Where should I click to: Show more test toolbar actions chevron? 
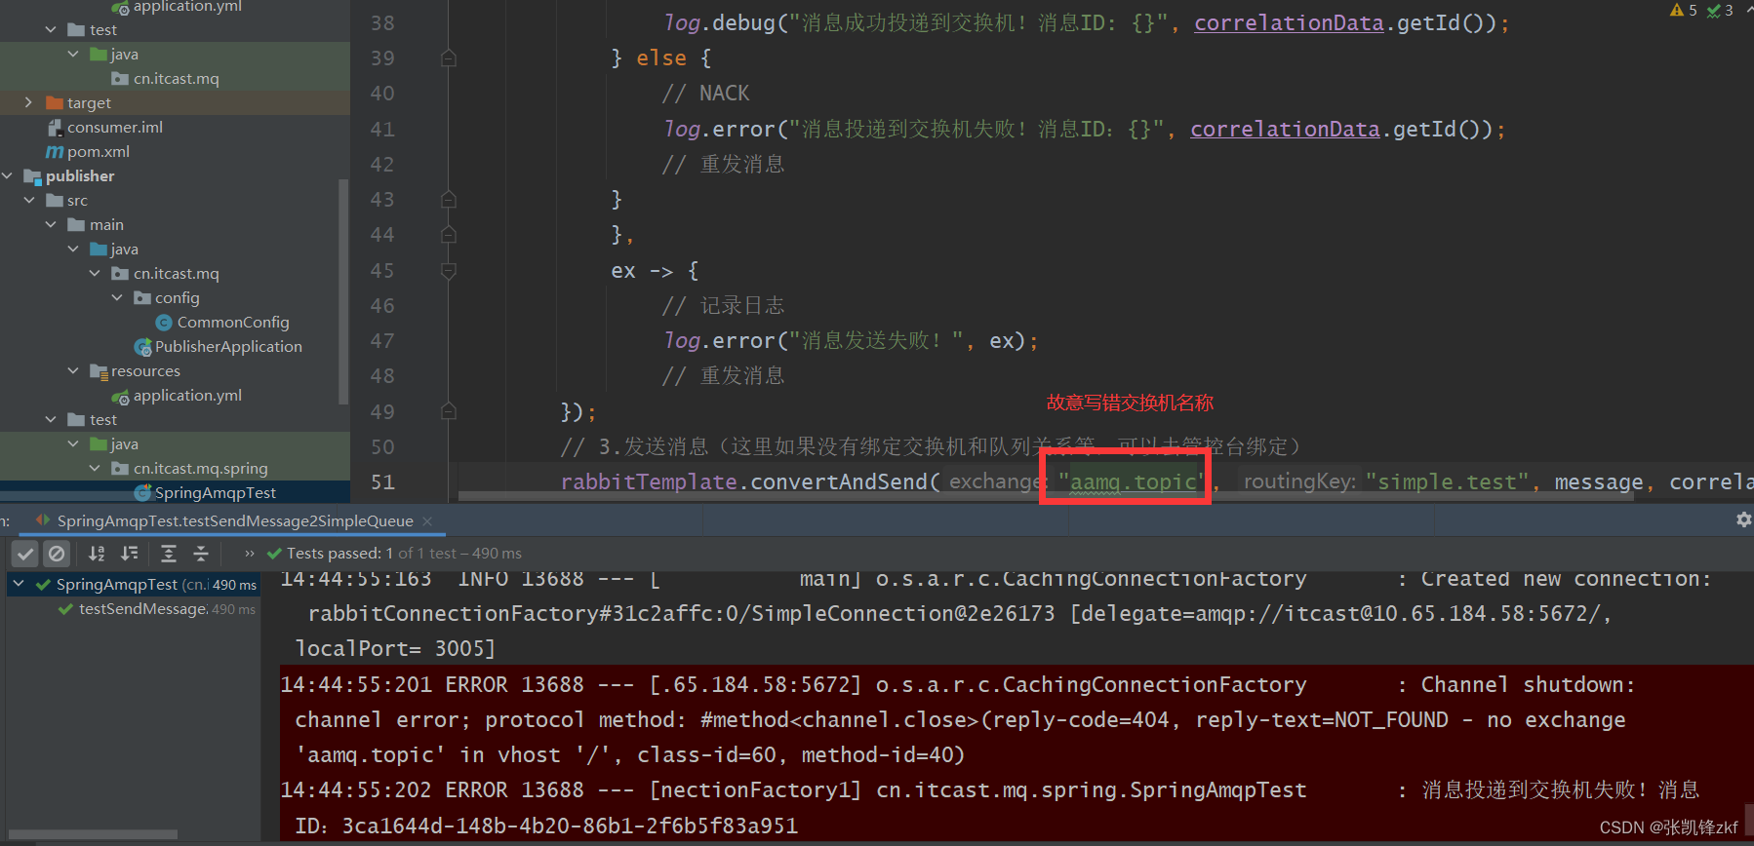tap(249, 554)
